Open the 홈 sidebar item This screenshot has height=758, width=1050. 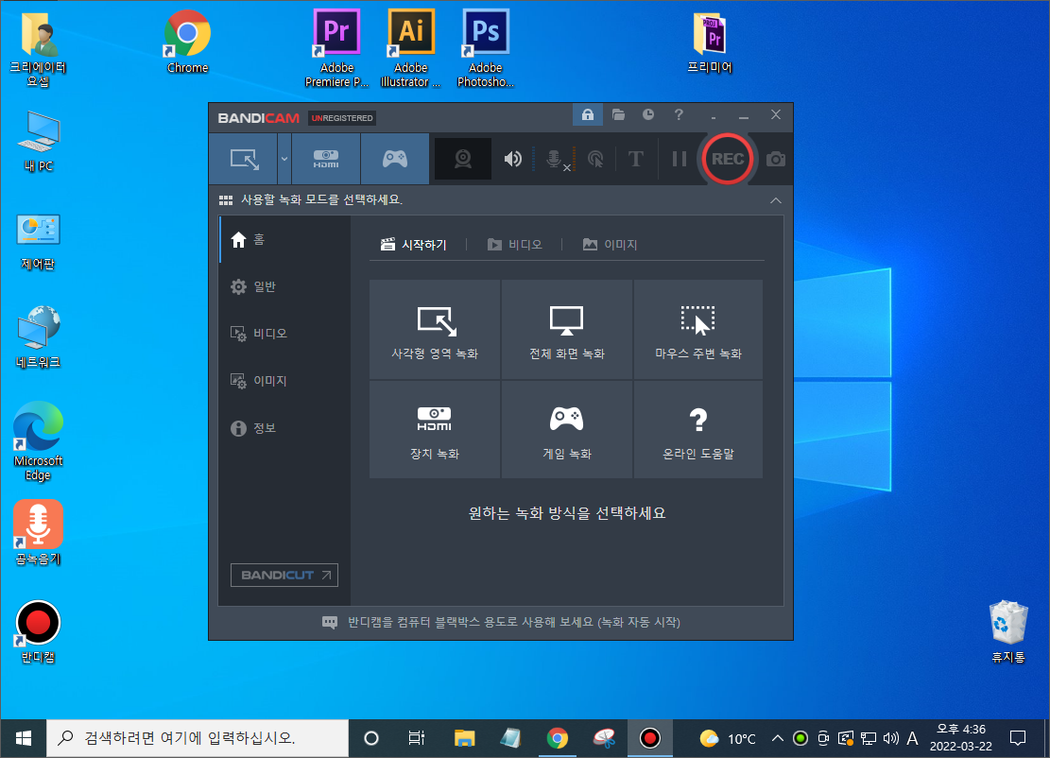[285, 240]
